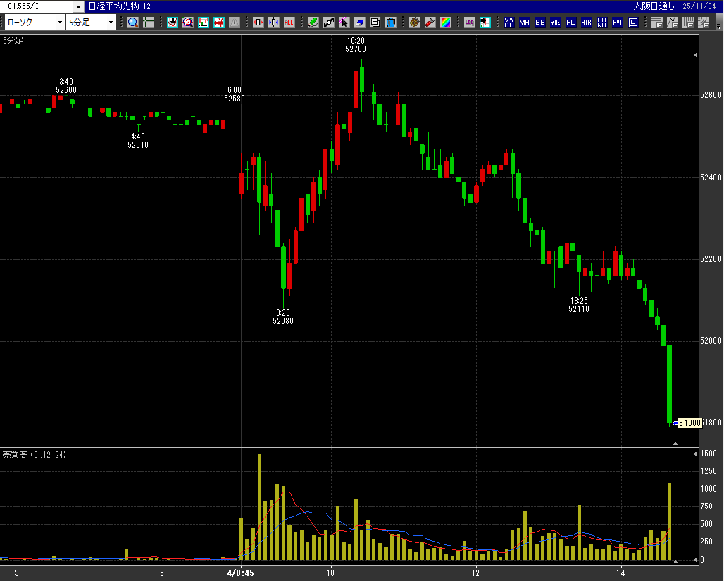The image size is (724, 581).
Task: Open the wrench settings tool
Action: [x=430, y=23]
